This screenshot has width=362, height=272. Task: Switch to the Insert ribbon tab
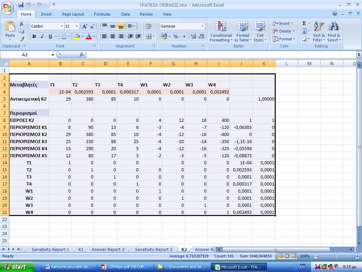coord(46,14)
